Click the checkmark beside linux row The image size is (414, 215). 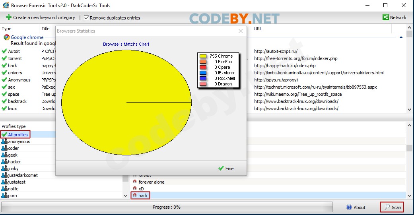click(4, 108)
